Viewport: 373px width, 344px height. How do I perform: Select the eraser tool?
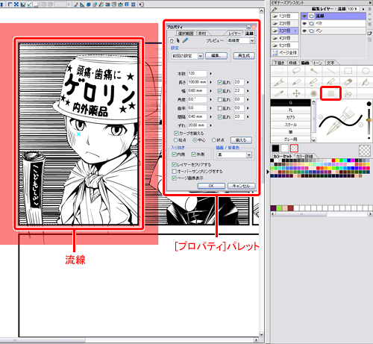point(348,82)
